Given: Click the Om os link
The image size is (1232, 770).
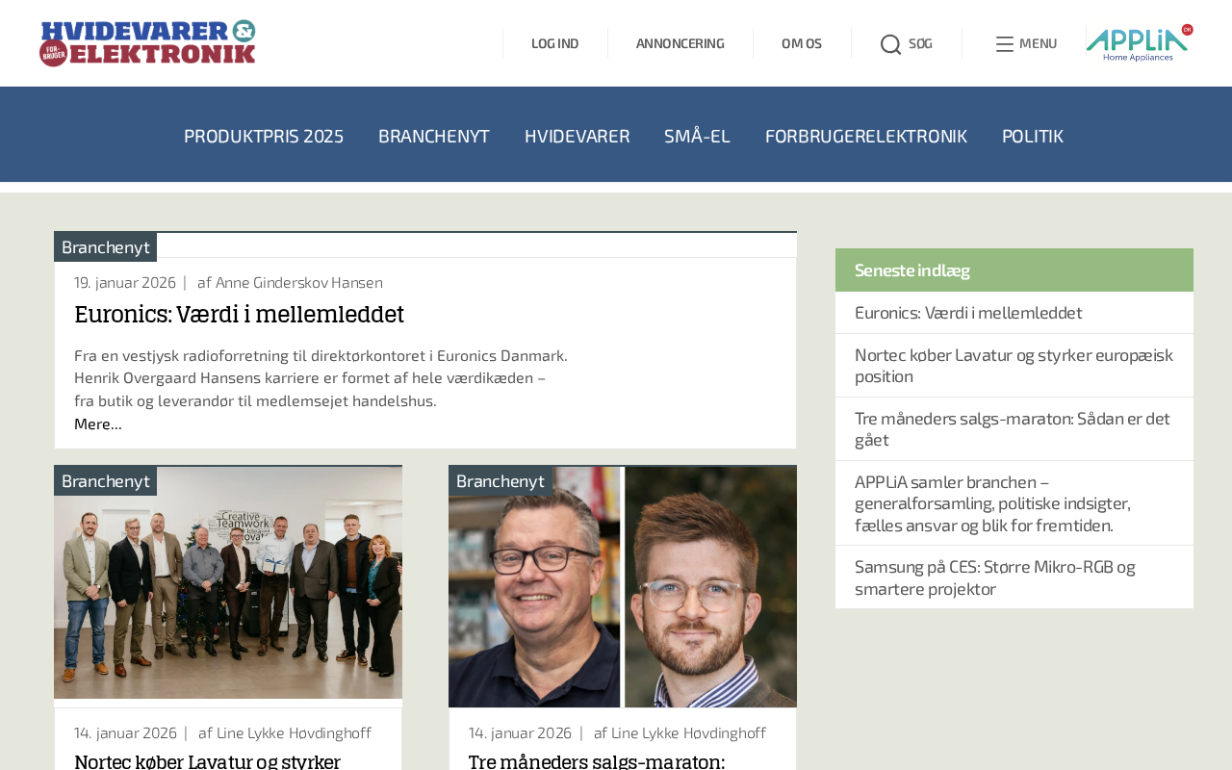Looking at the screenshot, I should click(x=802, y=43).
